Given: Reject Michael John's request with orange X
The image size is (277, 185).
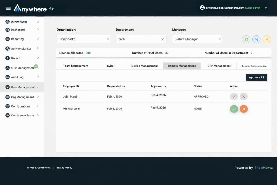Looking at the screenshot, I should coord(244,109).
